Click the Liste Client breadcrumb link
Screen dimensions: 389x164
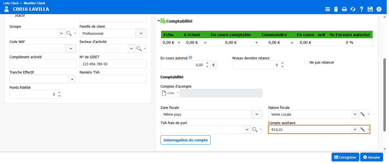11,3
